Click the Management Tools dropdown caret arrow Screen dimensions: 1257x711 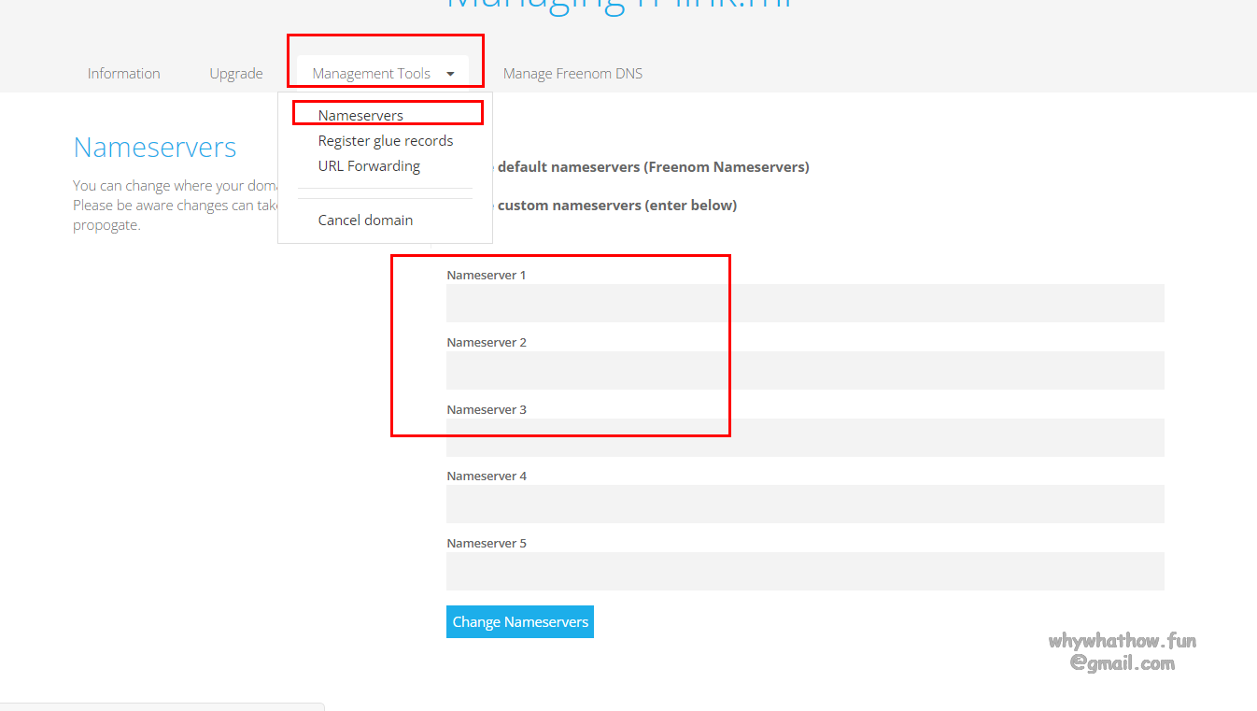click(x=450, y=74)
